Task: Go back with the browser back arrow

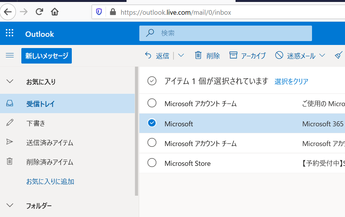Action: point(8,12)
